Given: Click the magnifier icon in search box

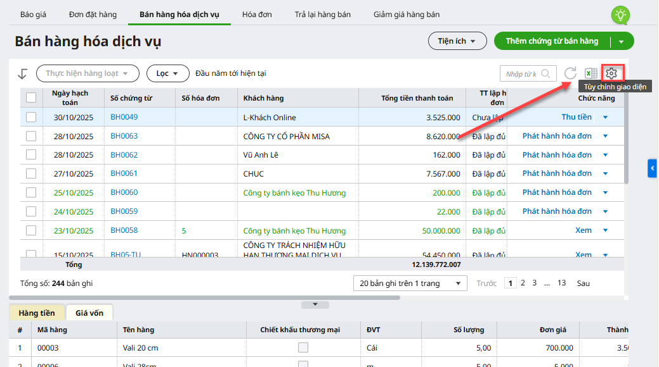Looking at the screenshot, I should (545, 73).
